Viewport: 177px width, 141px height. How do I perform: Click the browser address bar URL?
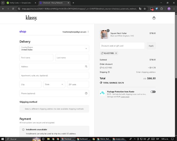click(79, 9)
